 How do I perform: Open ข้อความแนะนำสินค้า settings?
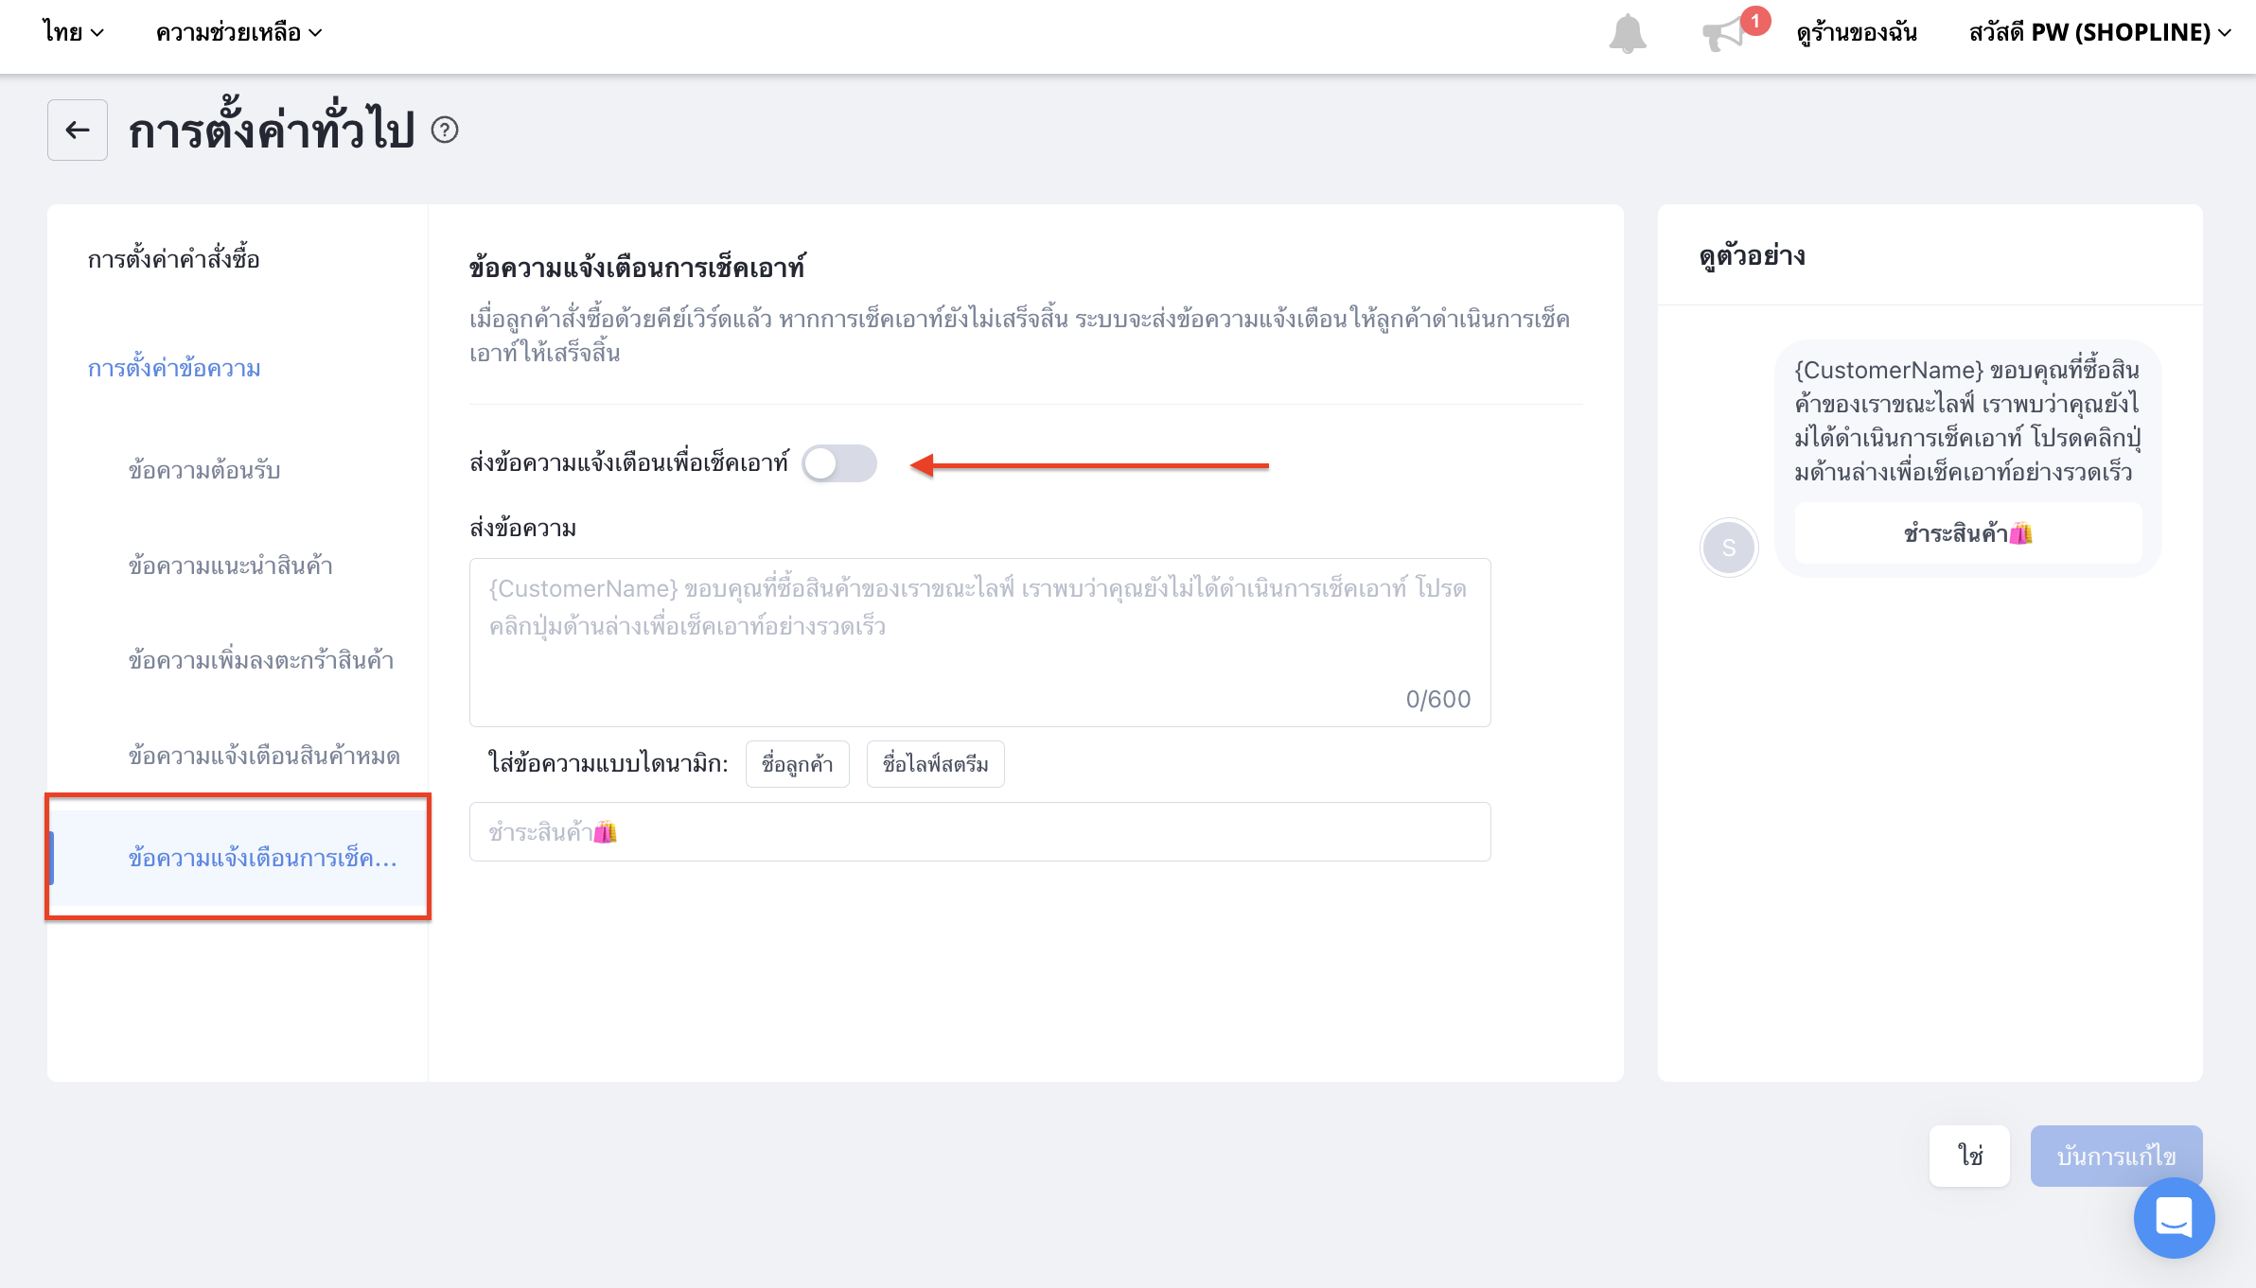[x=231, y=566]
